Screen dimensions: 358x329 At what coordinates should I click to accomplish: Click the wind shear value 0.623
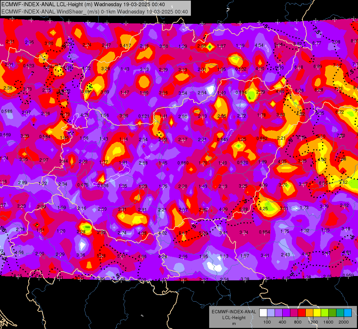(29, 66)
